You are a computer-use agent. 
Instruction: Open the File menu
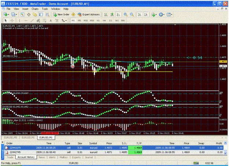tap(8, 9)
